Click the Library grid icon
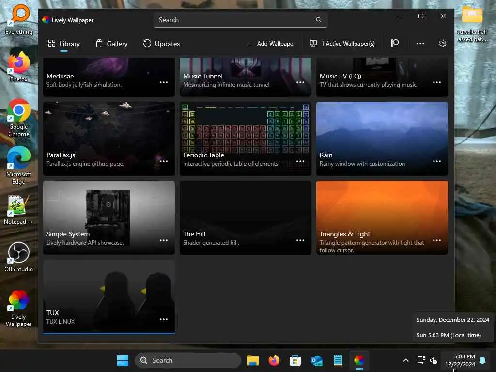This screenshot has height=372, width=496. [51, 43]
